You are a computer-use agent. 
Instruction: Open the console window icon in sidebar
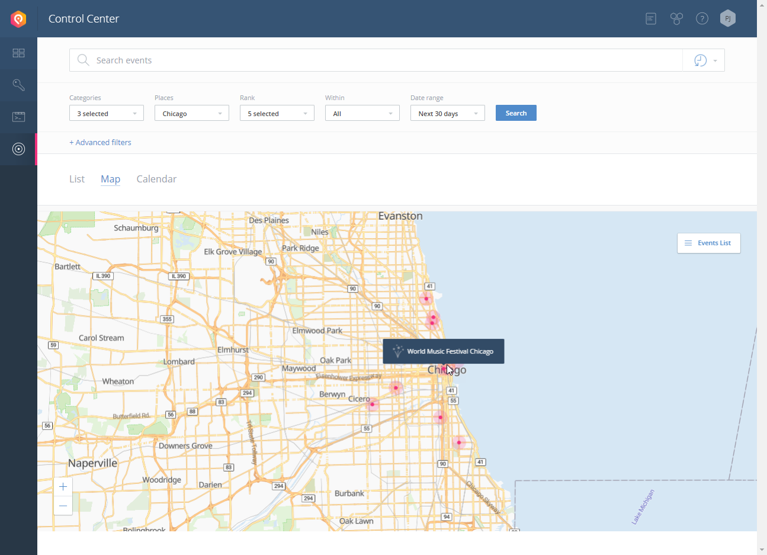pos(18,117)
